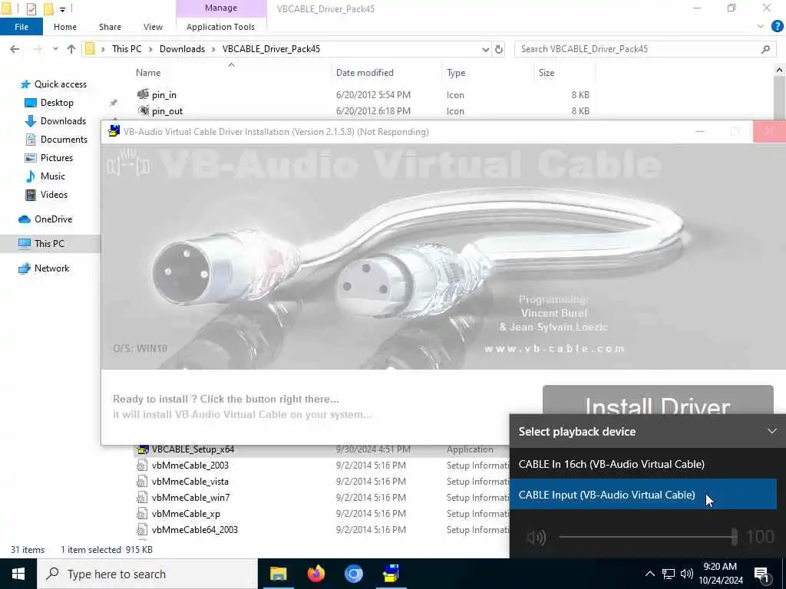Select Pictures in navigation pane
This screenshot has width=786, height=589.
tap(57, 158)
